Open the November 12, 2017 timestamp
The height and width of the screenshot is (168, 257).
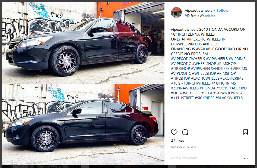coord(183,147)
